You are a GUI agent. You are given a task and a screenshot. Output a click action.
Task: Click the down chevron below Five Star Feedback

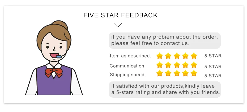(118, 25)
